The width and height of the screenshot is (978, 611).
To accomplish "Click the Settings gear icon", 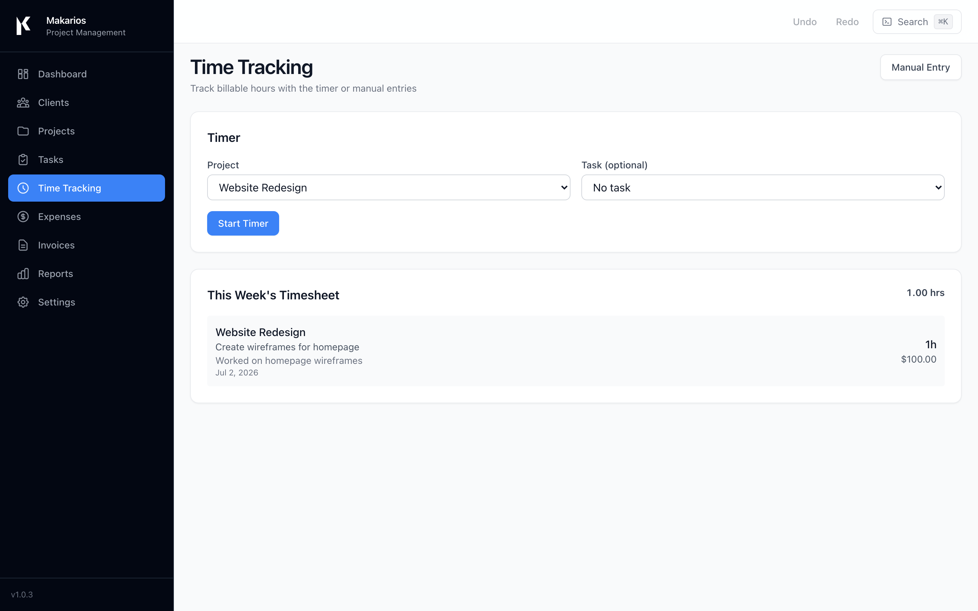I will 23,302.
